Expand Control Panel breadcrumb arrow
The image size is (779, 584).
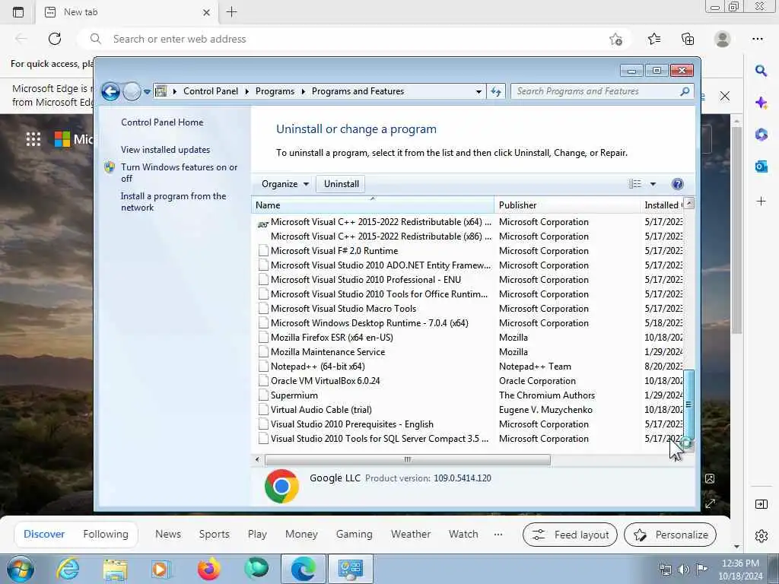pos(247,91)
